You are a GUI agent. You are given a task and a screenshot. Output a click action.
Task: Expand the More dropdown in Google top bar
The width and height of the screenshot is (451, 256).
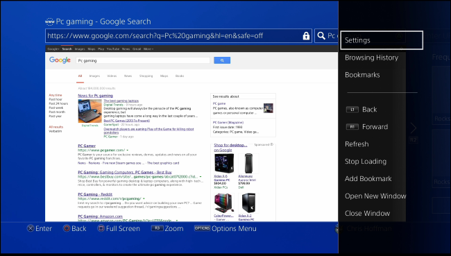[148, 49]
